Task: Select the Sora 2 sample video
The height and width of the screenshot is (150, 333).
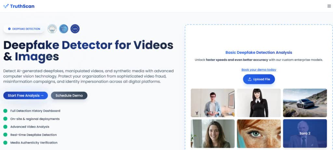Action: point(305,133)
